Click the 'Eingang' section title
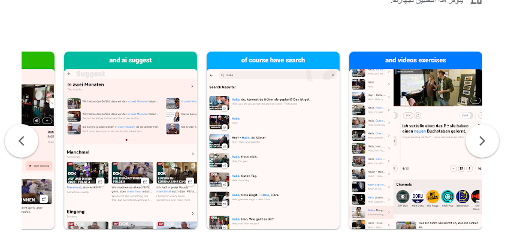The image size is (520, 247). [75, 212]
